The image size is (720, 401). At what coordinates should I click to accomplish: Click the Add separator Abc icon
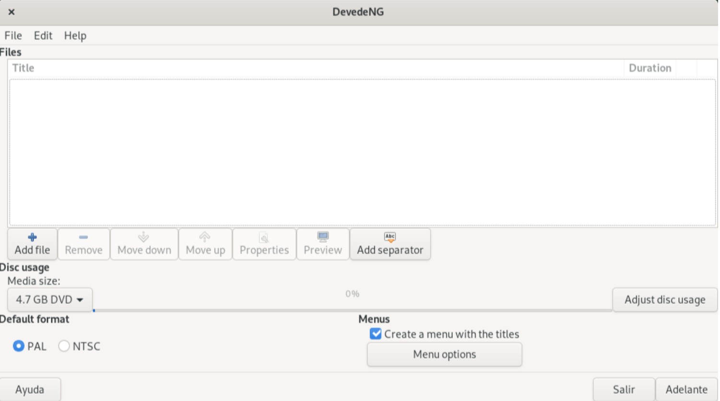pyautogui.click(x=390, y=237)
